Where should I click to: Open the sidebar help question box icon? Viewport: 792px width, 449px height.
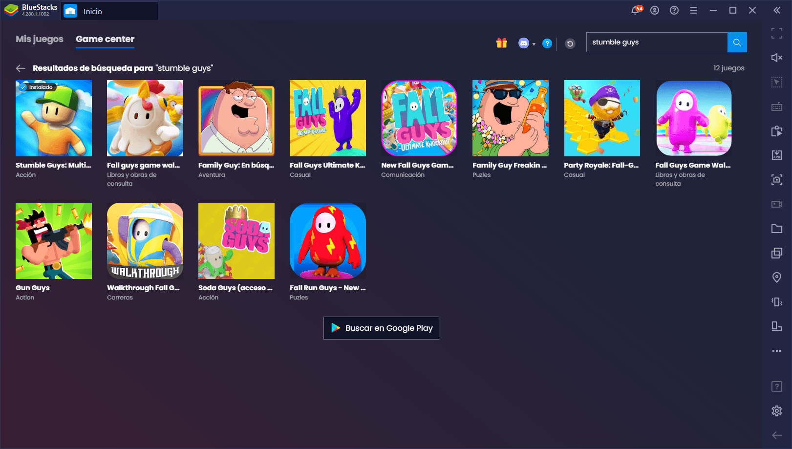click(777, 386)
